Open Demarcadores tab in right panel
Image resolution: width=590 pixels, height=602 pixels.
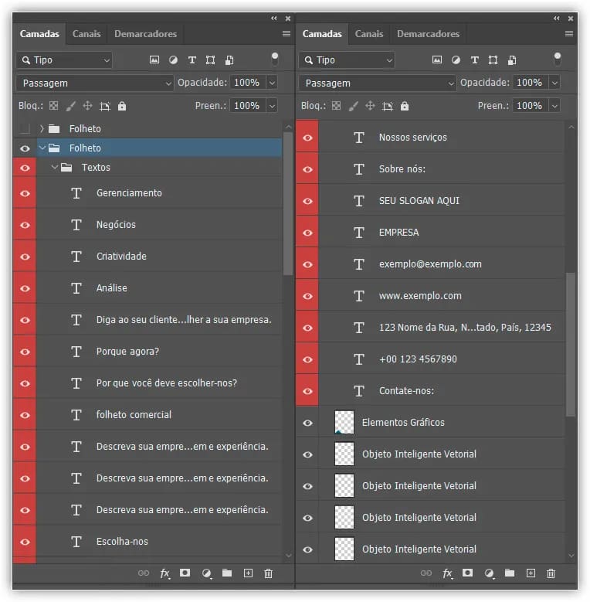(428, 34)
